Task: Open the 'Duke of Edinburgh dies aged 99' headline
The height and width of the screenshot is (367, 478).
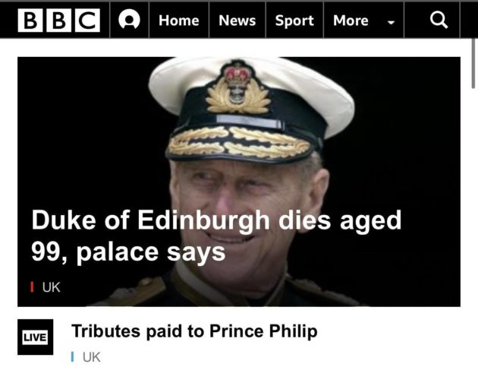Action: point(216,236)
